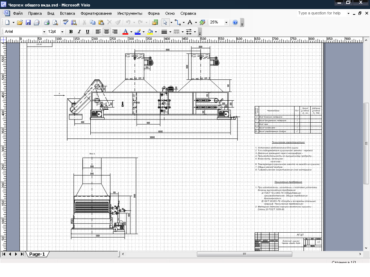Select the Page-1 tab

[37, 254]
